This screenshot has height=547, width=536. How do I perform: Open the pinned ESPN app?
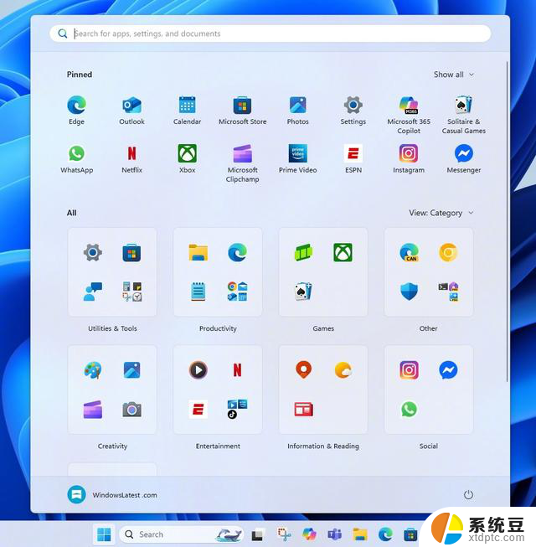tap(353, 153)
